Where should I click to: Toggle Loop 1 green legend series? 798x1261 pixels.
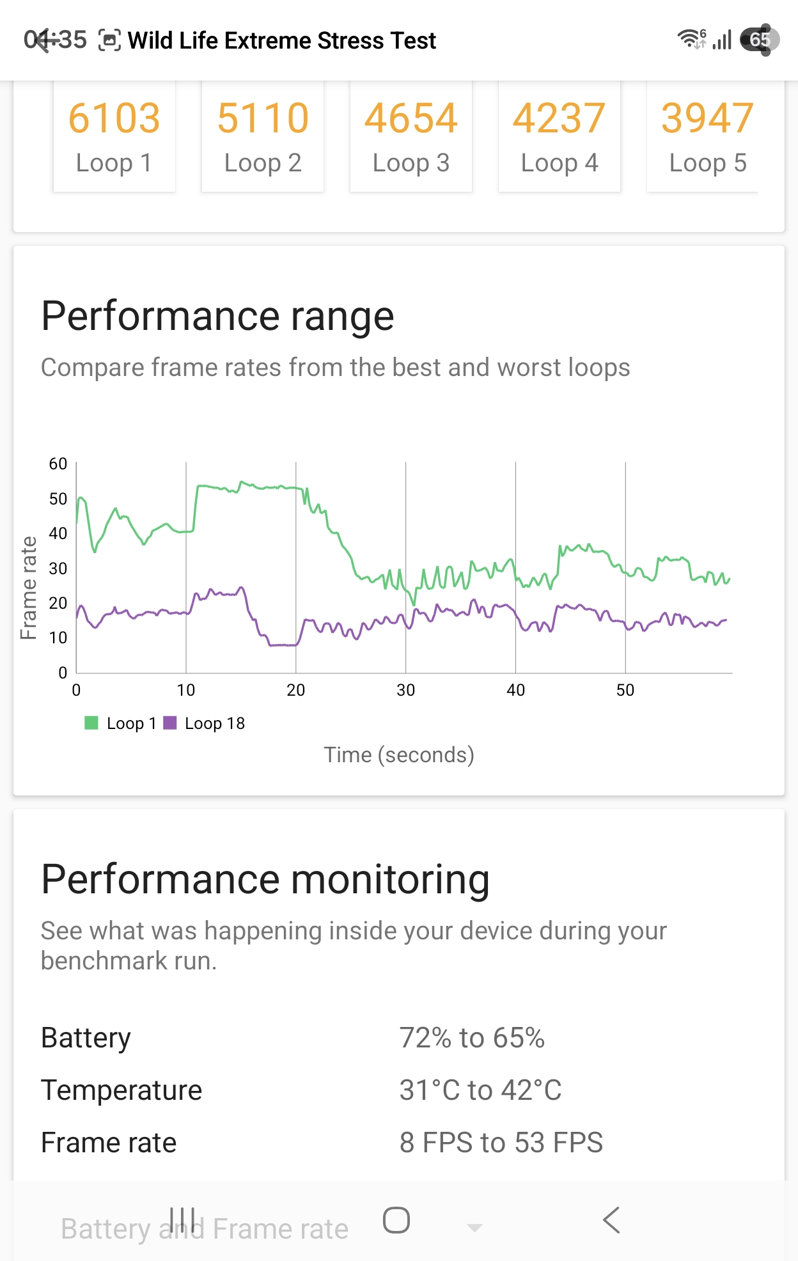[120, 723]
